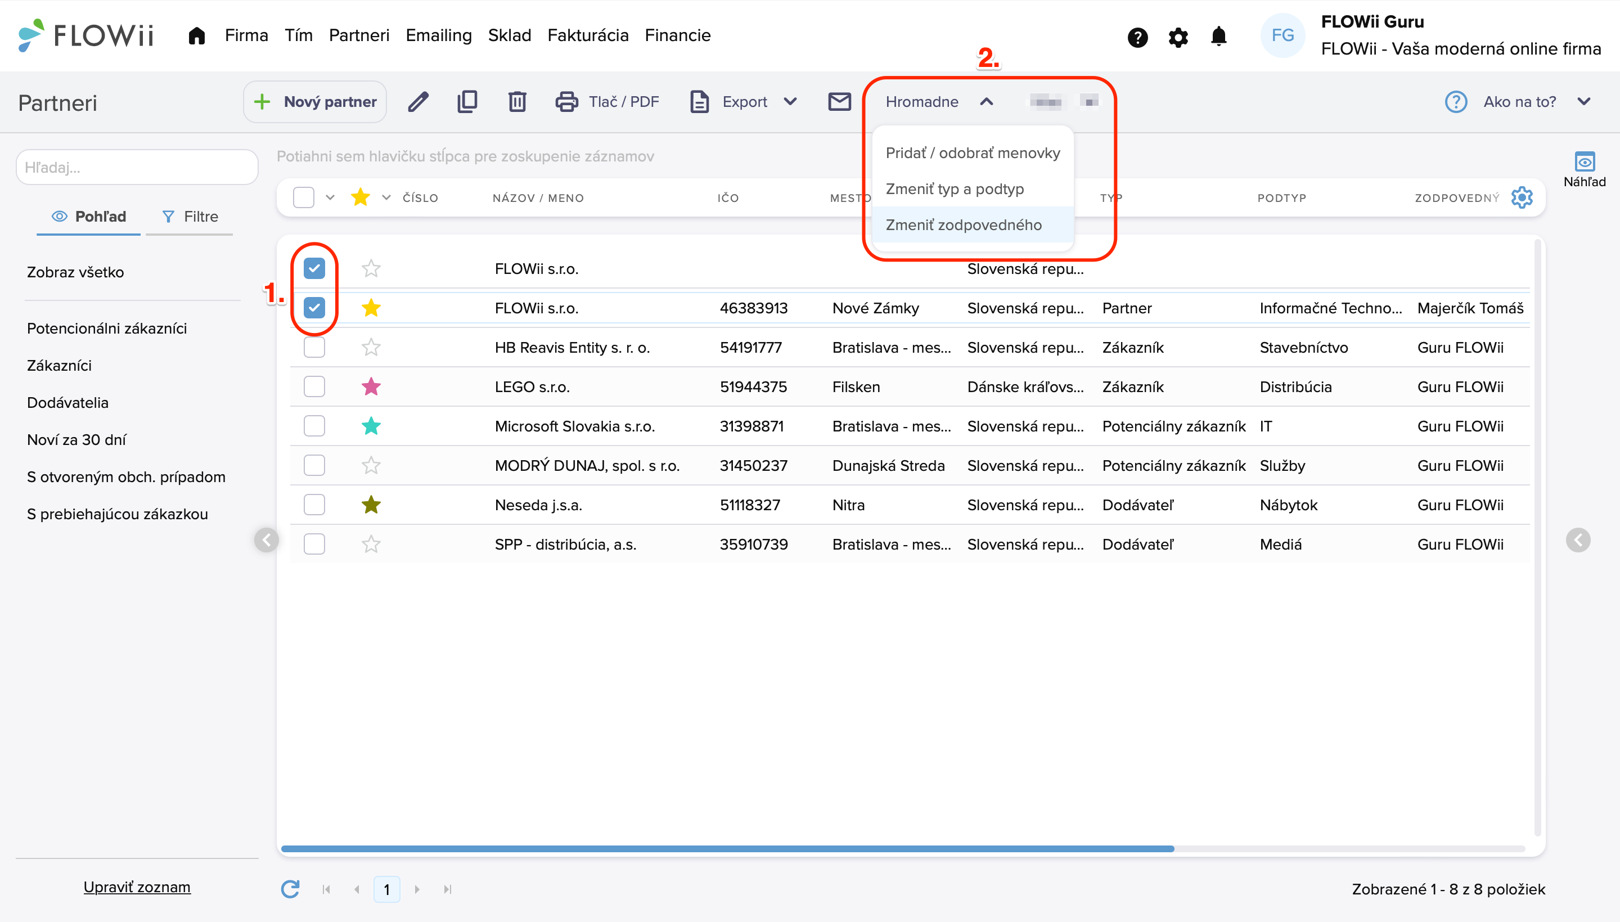This screenshot has height=922, width=1620.
Task: Check the MODRÝ DUNAJ checkbox
Action: click(x=314, y=465)
